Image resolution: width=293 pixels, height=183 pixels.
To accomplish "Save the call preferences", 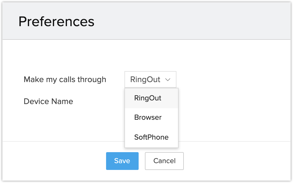I will (122, 161).
